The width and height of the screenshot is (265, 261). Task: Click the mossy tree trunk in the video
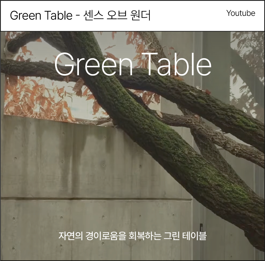152,136
